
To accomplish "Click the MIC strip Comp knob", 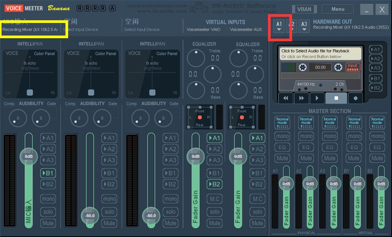I will click(x=18, y=118).
